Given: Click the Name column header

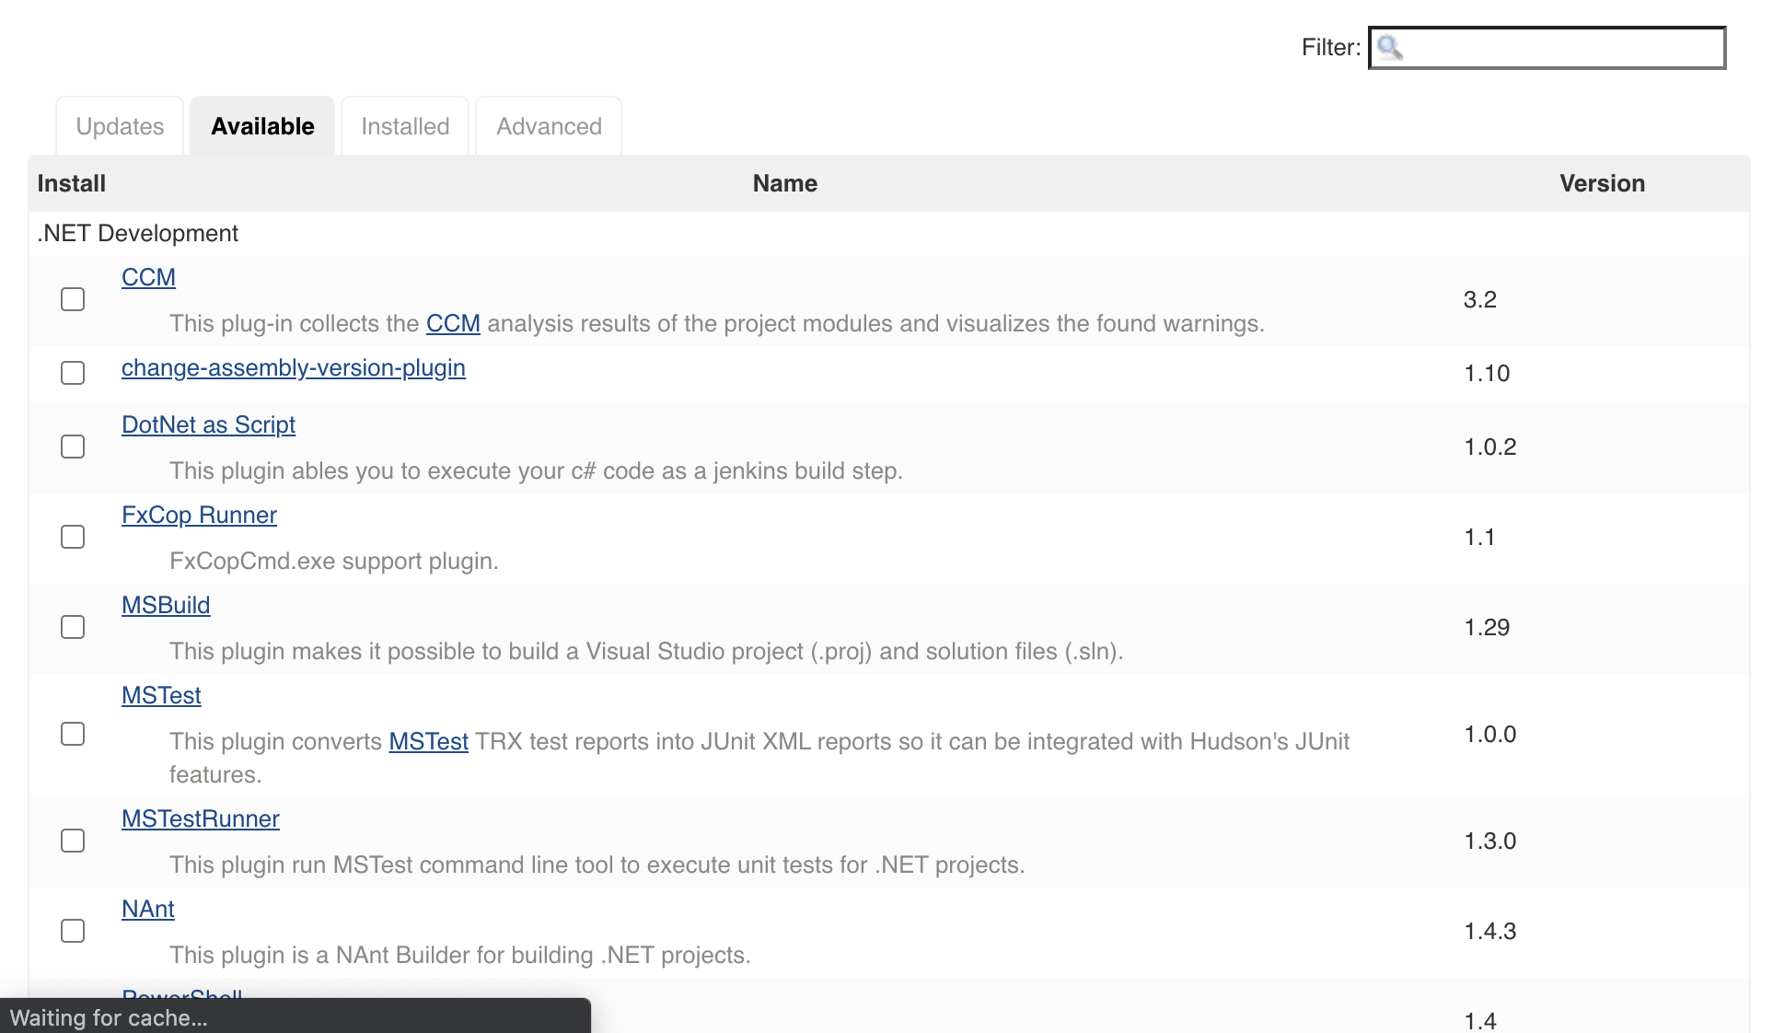Looking at the screenshot, I should point(784,183).
